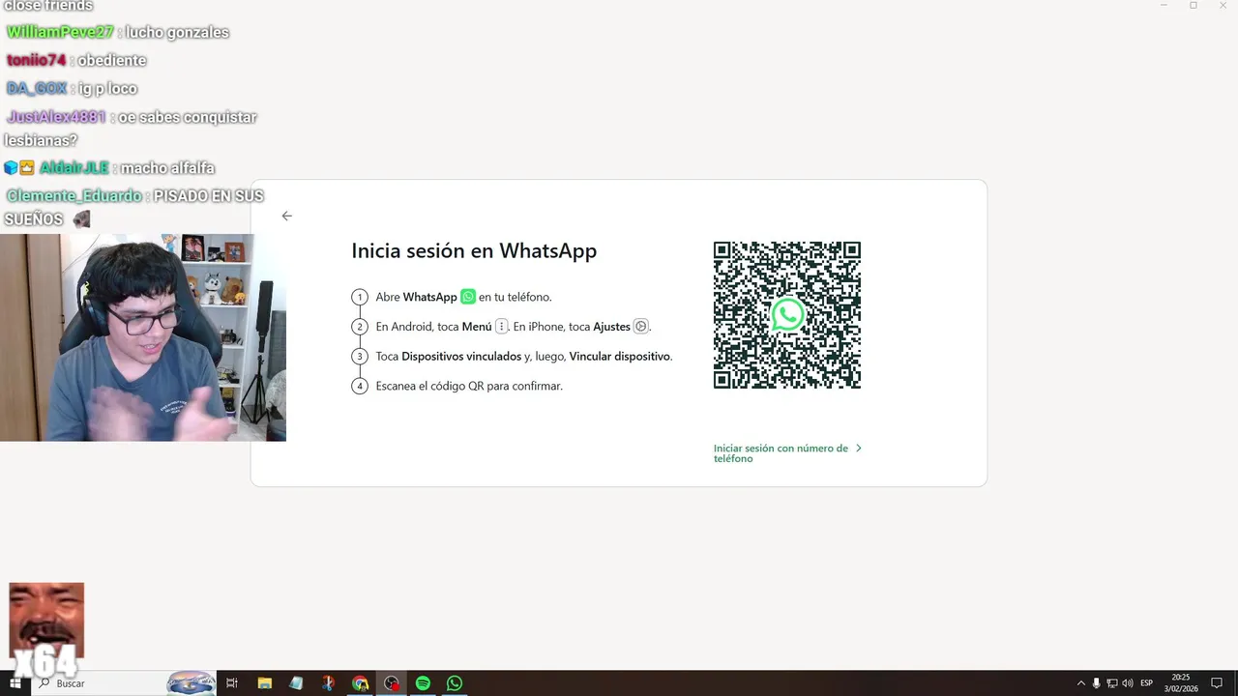The height and width of the screenshot is (696, 1238).
Task: Click the green WhatsApp icon in step 1
Action: [x=468, y=297]
